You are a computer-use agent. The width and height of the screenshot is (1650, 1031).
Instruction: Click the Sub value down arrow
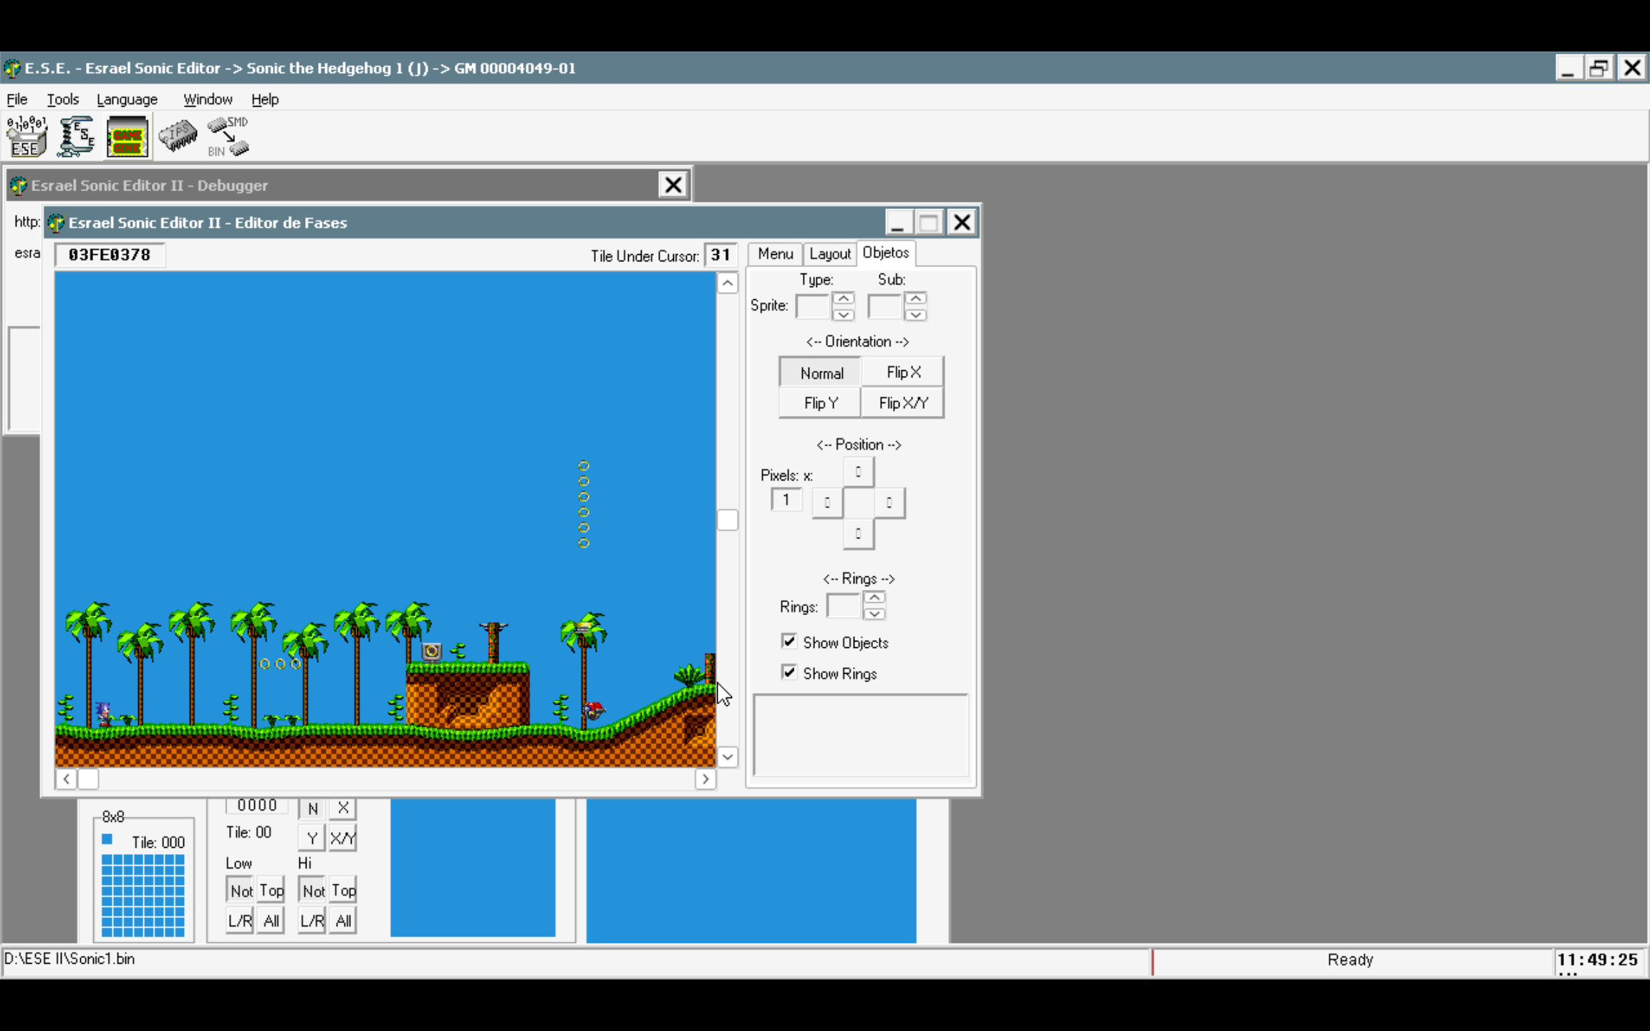tap(917, 315)
